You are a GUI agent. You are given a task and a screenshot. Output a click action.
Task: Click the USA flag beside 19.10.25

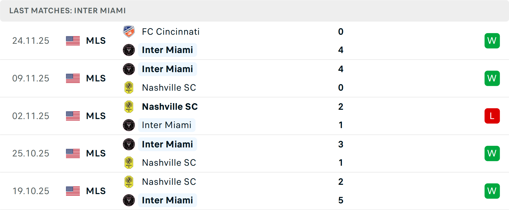pyautogui.click(x=73, y=191)
